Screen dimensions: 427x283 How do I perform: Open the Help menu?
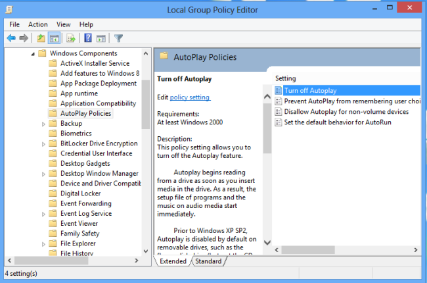click(86, 24)
